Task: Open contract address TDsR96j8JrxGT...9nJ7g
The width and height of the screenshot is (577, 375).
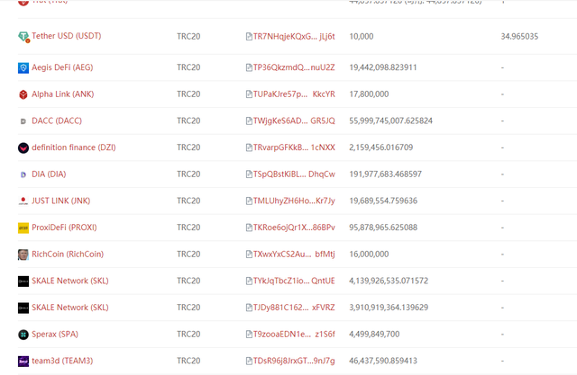Action: (x=294, y=361)
